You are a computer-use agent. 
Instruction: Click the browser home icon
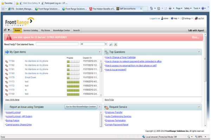point(151,8)
